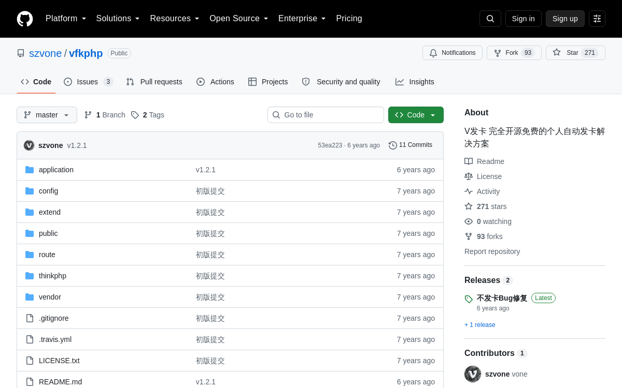Open the green Code dropdown button
This screenshot has width=622, height=388.
[x=416, y=115]
